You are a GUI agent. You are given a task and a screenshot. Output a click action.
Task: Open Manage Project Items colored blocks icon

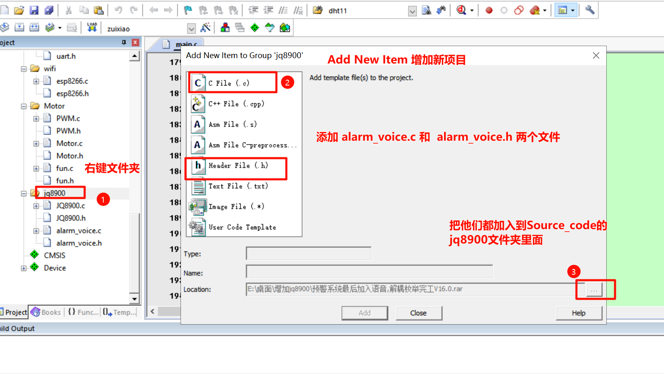point(225,28)
